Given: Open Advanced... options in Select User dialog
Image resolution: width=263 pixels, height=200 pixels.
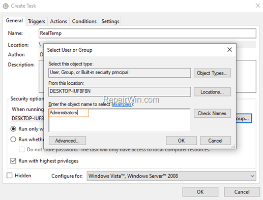Looking at the screenshot, I should pyautogui.click(x=67, y=141).
